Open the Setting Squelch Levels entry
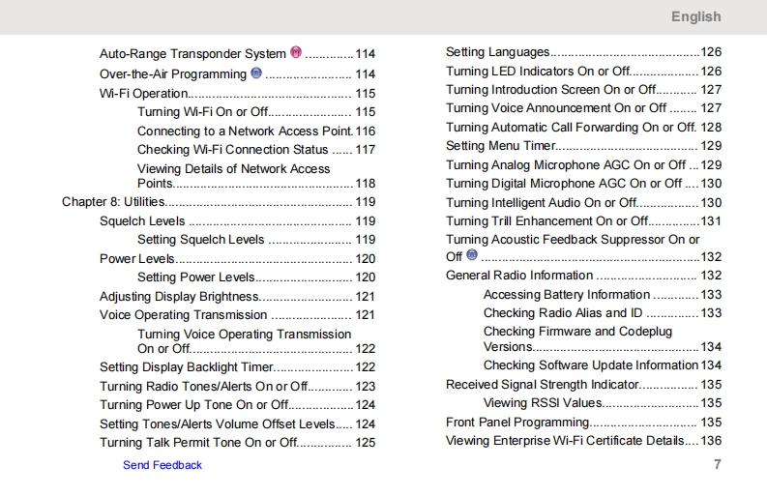The height and width of the screenshot is (496, 767). [x=200, y=240]
